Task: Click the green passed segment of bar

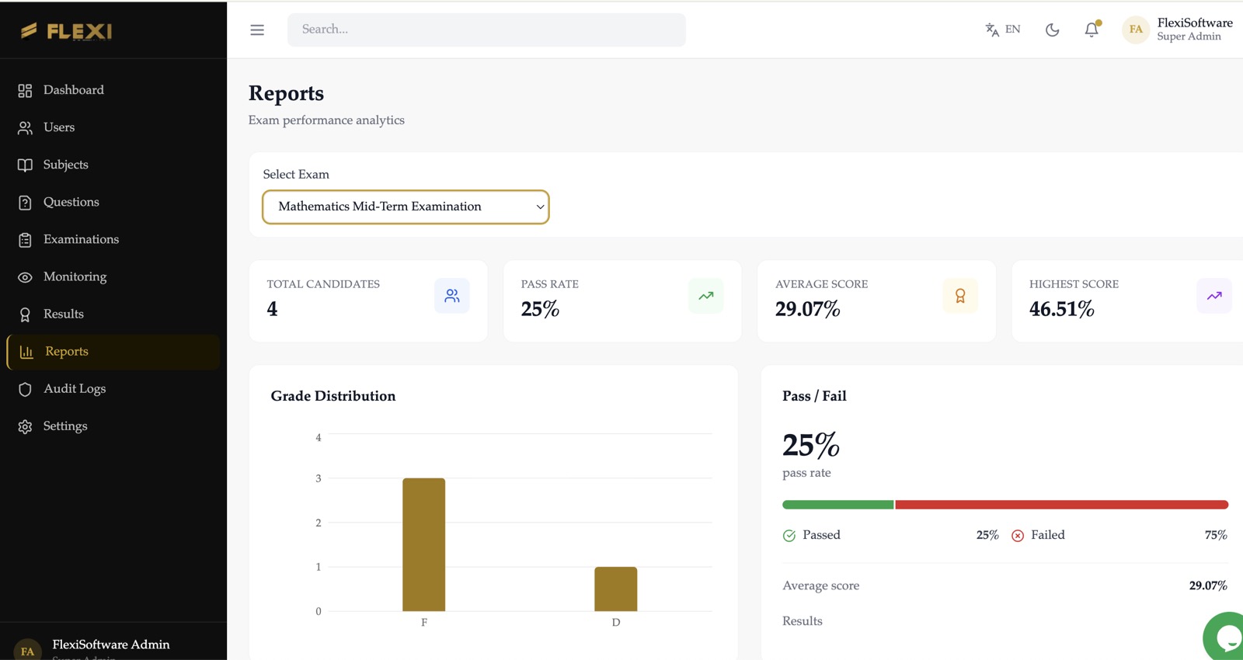Action: coord(838,505)
